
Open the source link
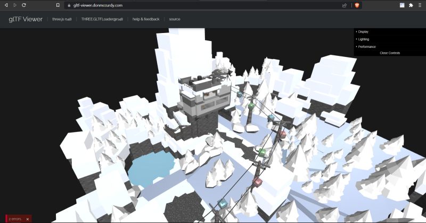coord(175,19)
